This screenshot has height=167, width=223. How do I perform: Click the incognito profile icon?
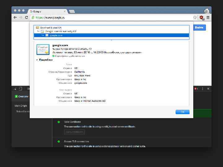tap(207, 11)
